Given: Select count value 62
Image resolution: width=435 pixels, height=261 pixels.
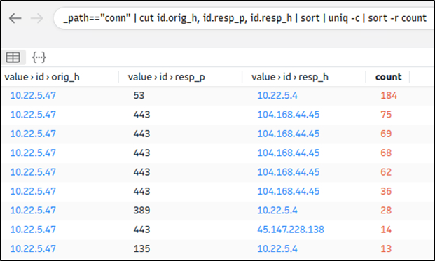Looking at the screenshot, I should (x=386, y=172).
